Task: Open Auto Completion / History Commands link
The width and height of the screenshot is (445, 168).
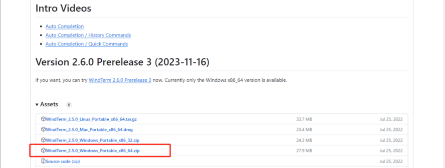Action: click(x=88, y=35)
